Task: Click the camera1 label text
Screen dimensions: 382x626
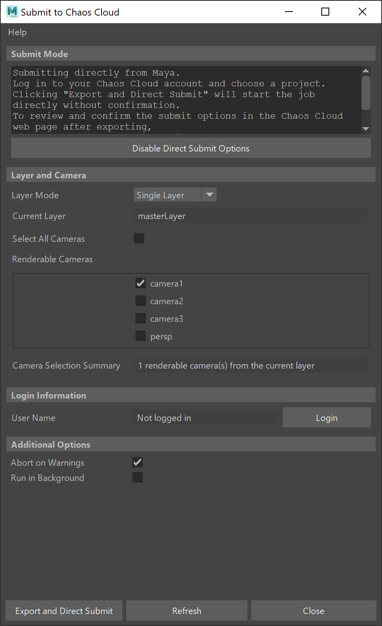Action: (167, 284)
